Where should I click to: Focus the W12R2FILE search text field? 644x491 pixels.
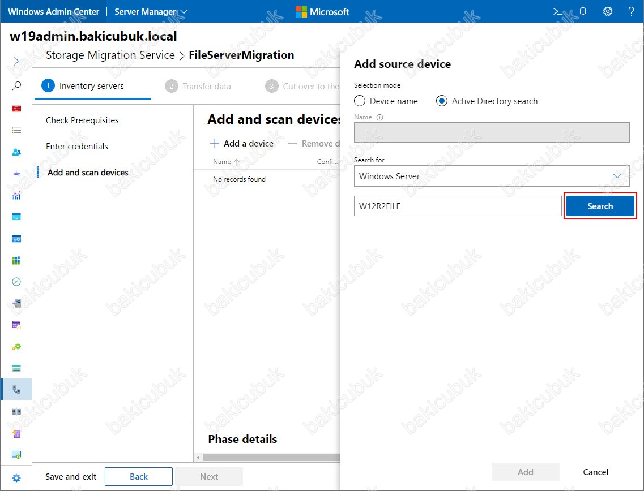(x=458, y=206)
